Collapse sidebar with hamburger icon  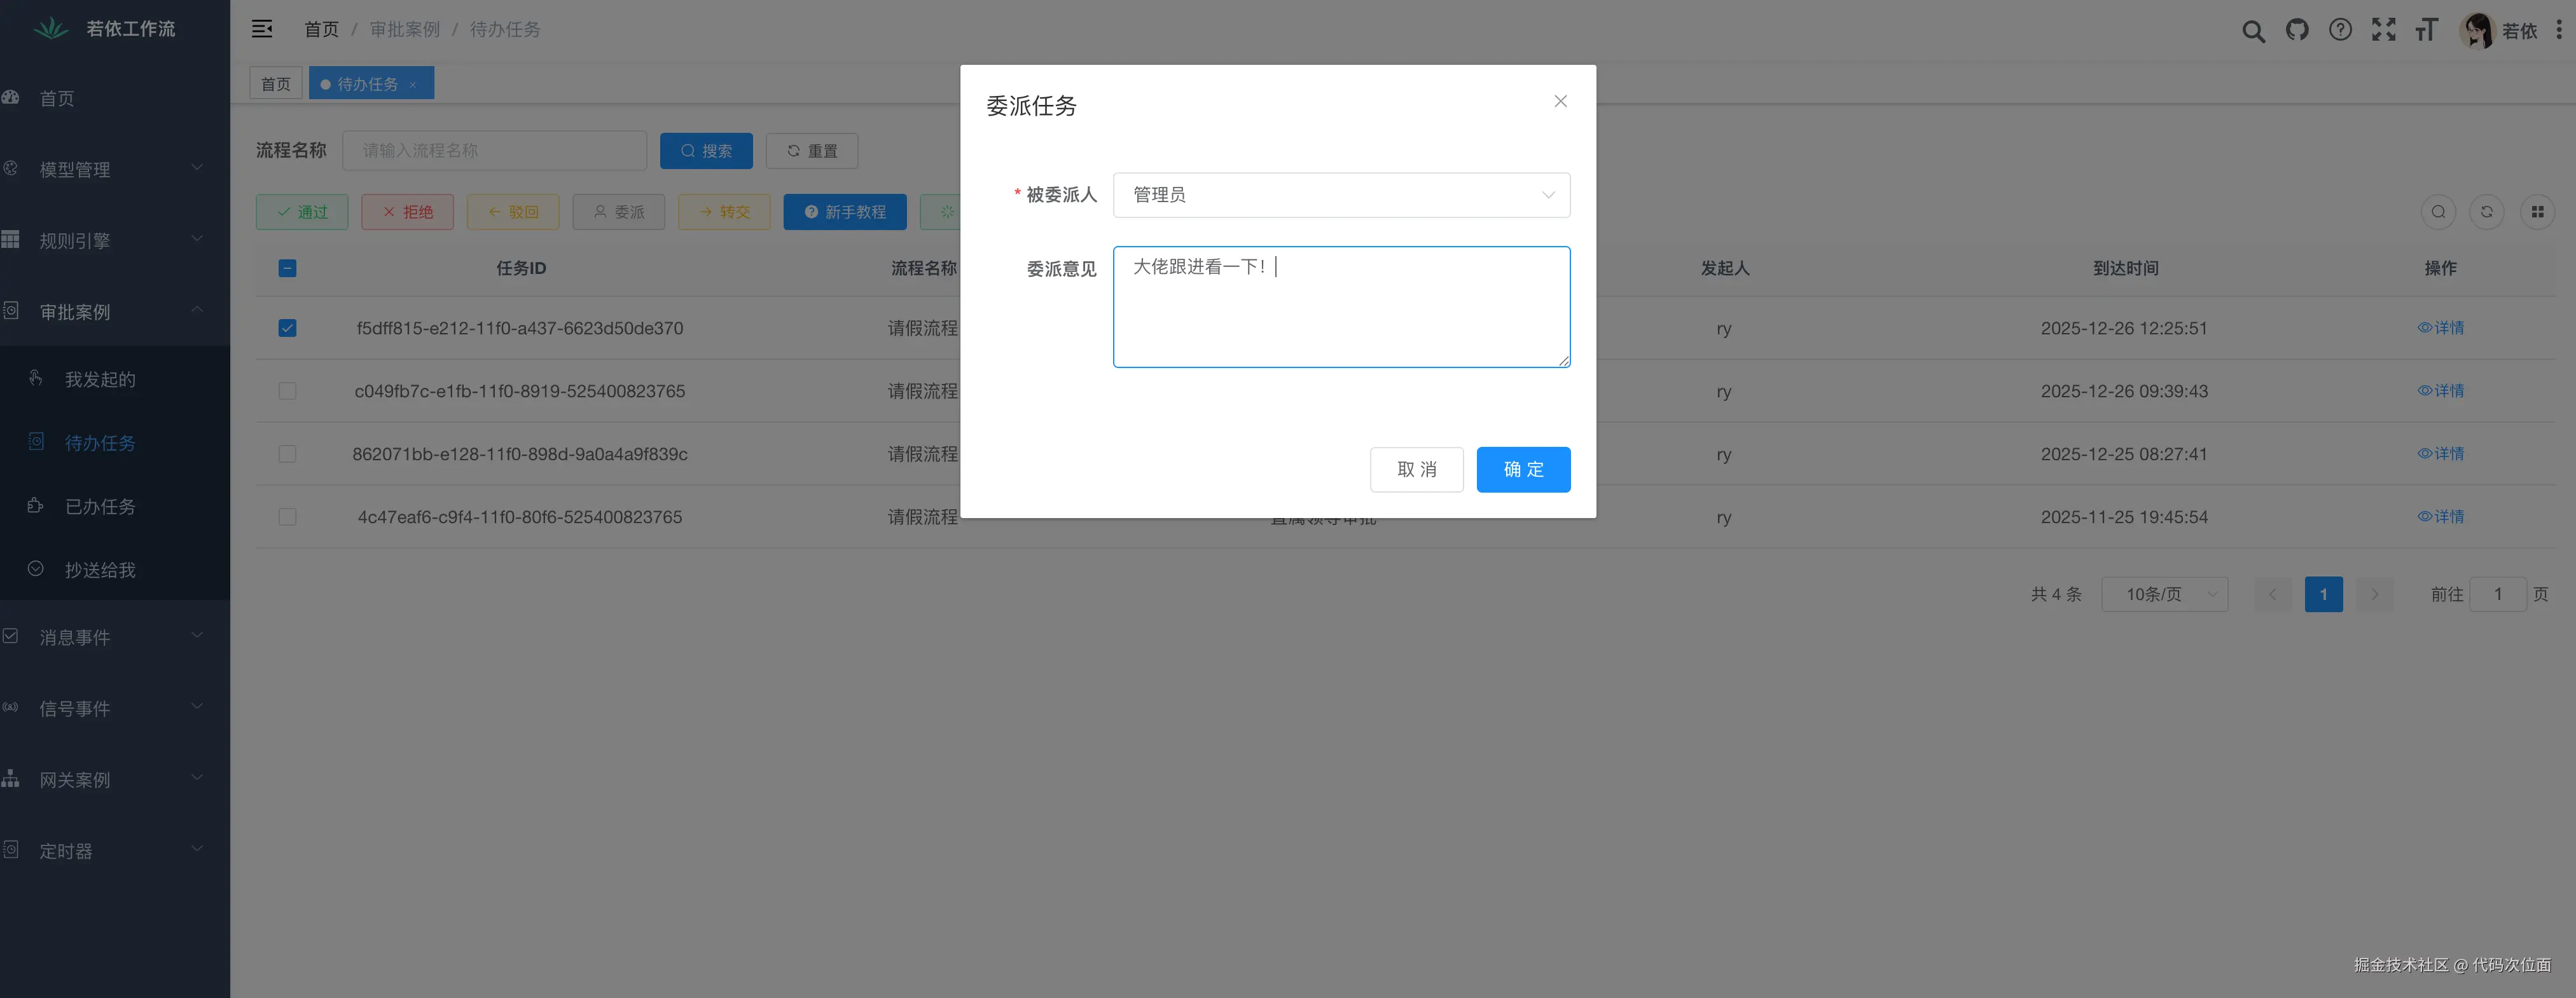[x=262, y=29]
